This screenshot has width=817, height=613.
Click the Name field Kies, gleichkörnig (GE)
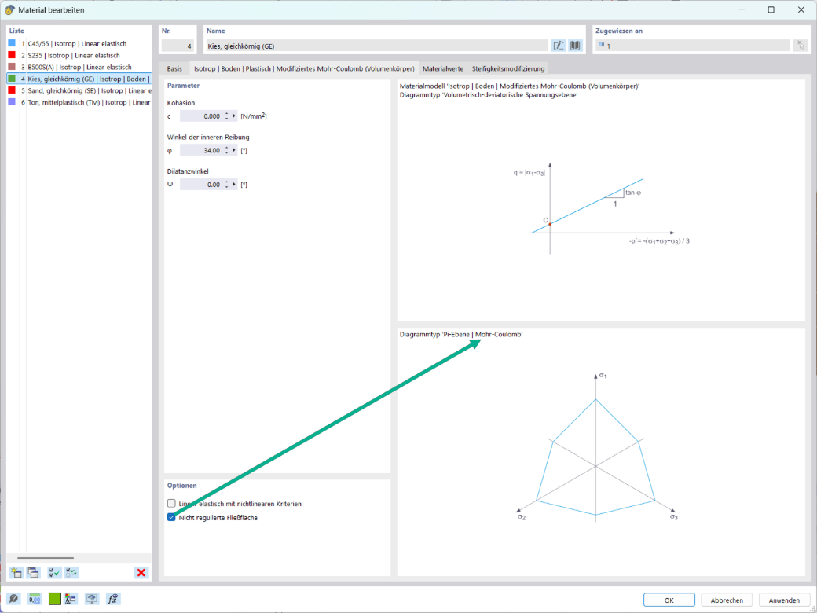(377, 46)
